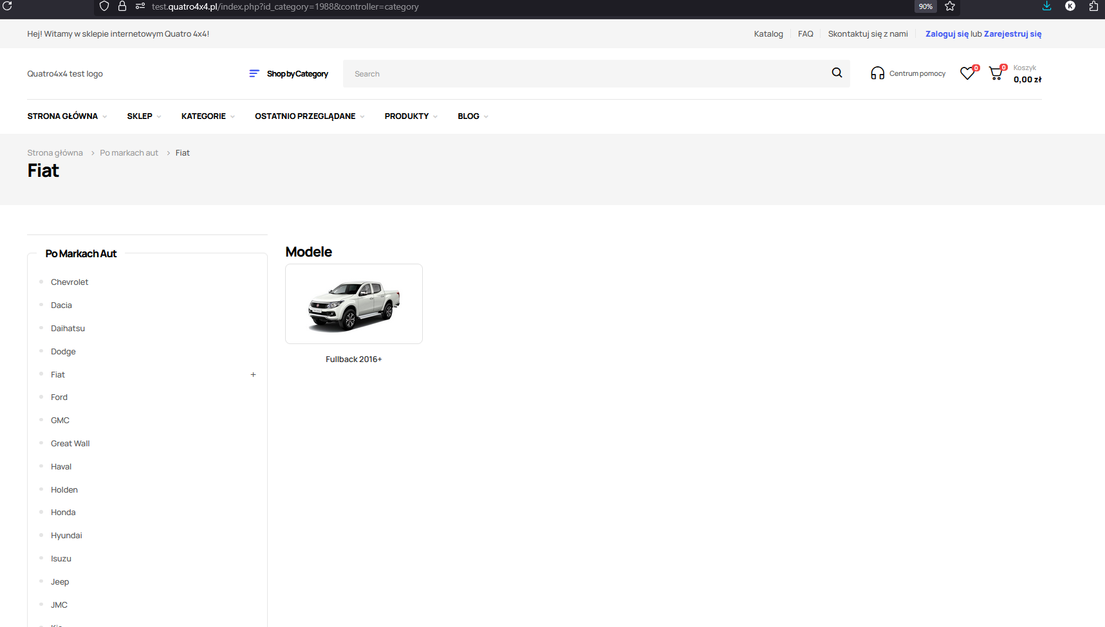
Task: Open the Fullback 2016+ model link
Action: point(353,359)
